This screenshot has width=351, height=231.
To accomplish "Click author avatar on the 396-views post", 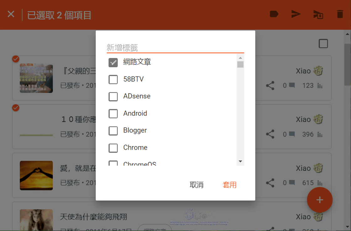I will tap(318, 119).
